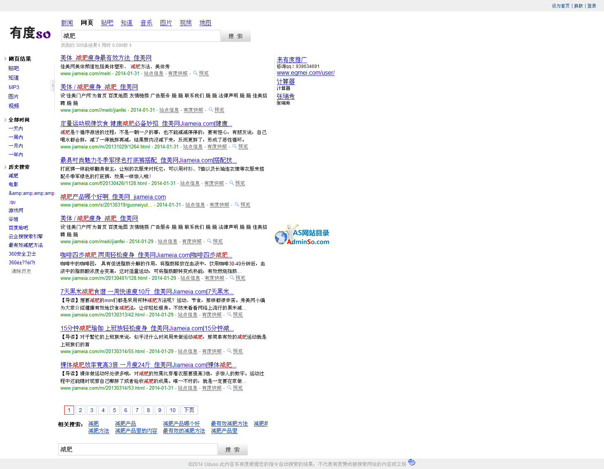This screenshot has width=604, height=469.
Task: Filter by MP3 in sidebar
Action: tap(14, 87)
